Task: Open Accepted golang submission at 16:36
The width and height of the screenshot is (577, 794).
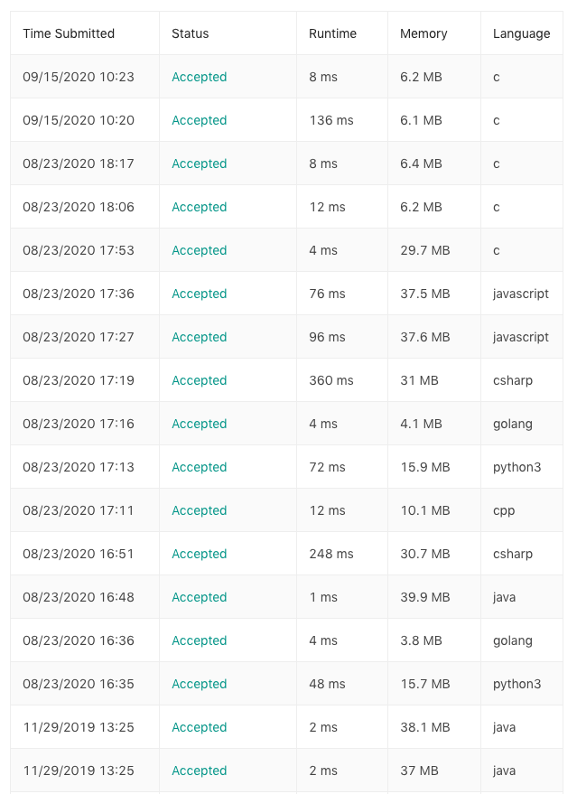Action: [199, 640]
